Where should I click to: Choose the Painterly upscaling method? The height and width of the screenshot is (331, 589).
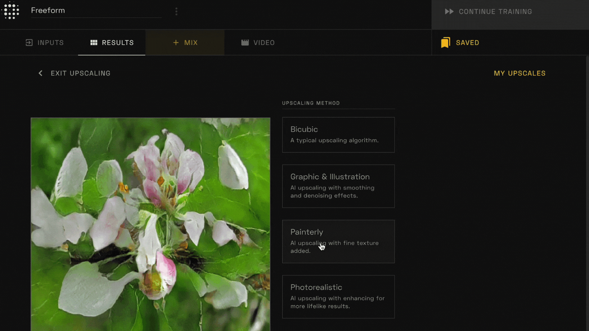click(x=338, y=241)
